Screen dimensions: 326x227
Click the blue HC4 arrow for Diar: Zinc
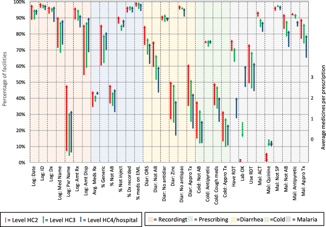click(176, 118)
